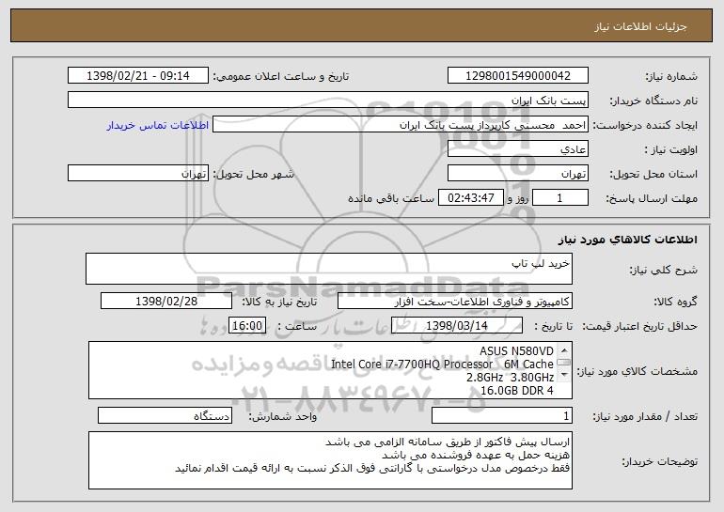Click delivery city field تهران
Viewport: 724px width, 512px height.
[x=138, y=174]
